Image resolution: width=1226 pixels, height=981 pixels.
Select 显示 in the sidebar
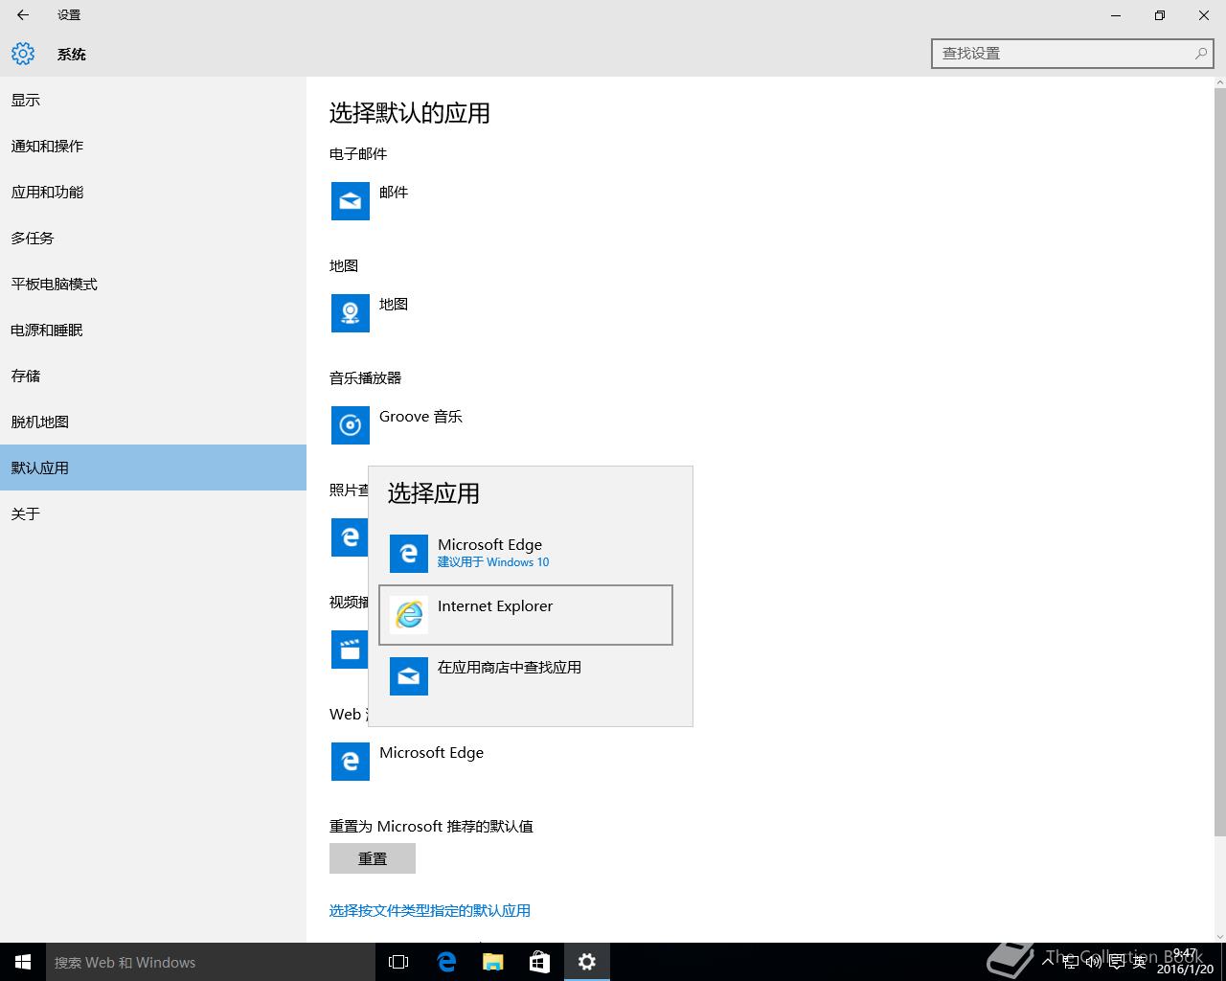(x=153, y=100)
